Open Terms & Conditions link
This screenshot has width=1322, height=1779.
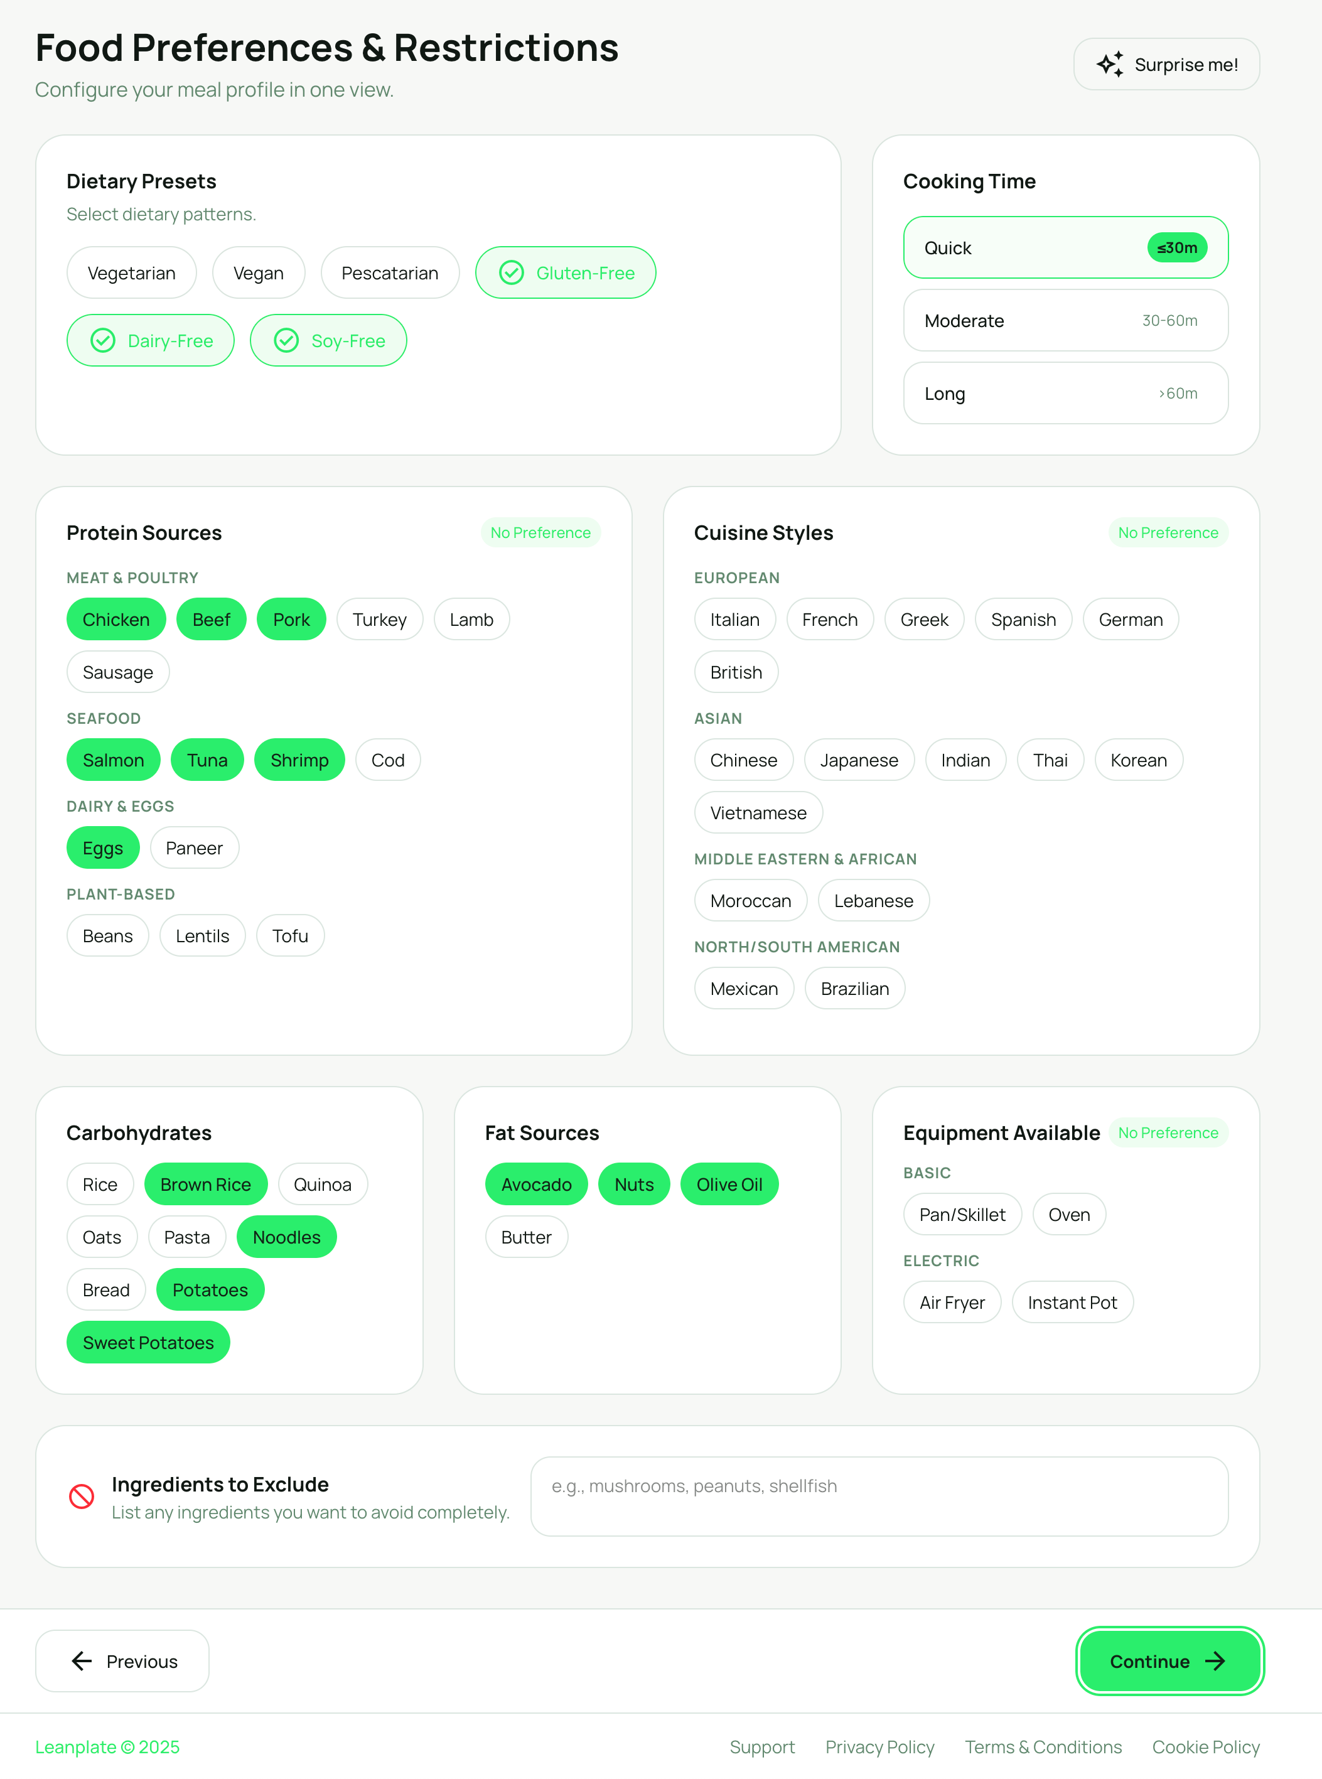[x=1043, y=1747]
